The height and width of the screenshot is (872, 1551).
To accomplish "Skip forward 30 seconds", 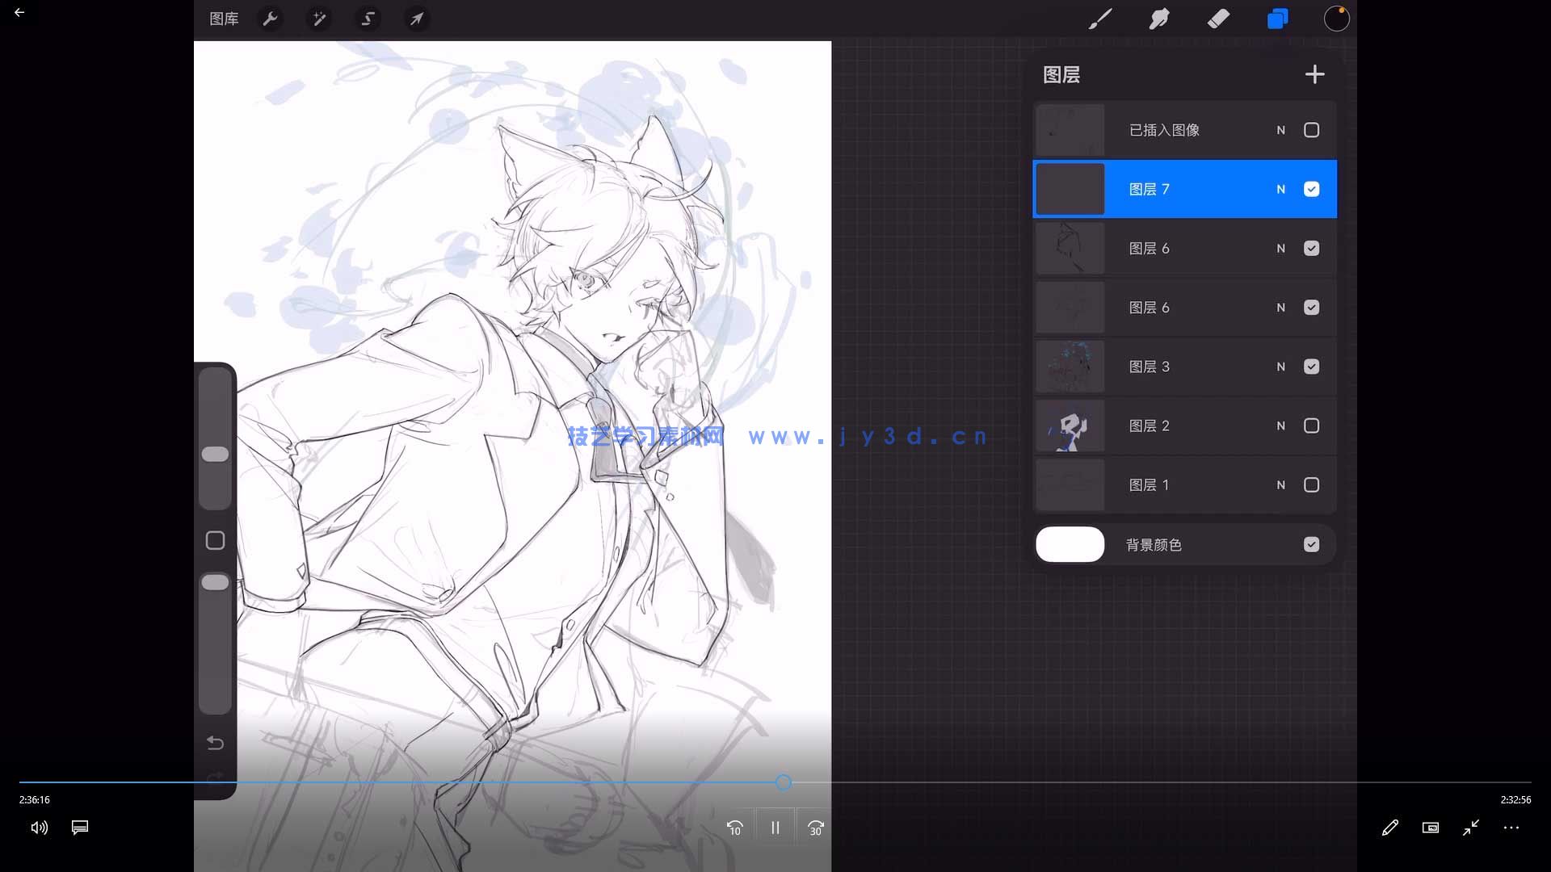I will (815, 828).
